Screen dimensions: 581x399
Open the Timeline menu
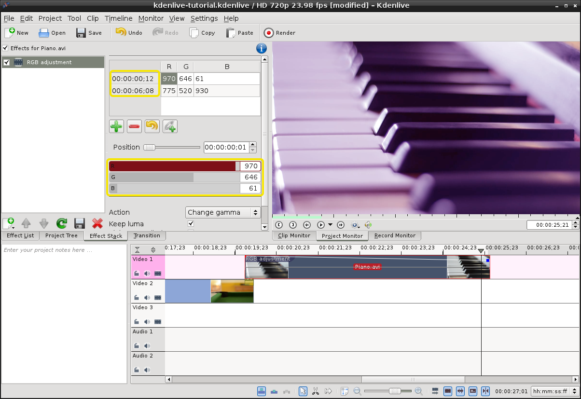pos(118,18)
